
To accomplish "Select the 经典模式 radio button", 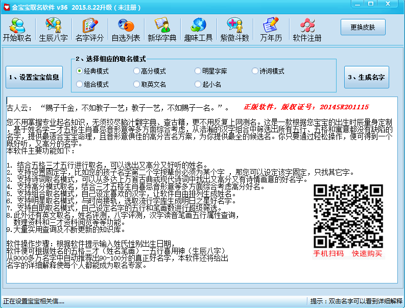I will [x=80, y=71].
